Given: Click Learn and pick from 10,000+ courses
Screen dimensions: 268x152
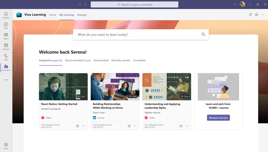Looking at the screenshot, I should click(x=218, y=106).
